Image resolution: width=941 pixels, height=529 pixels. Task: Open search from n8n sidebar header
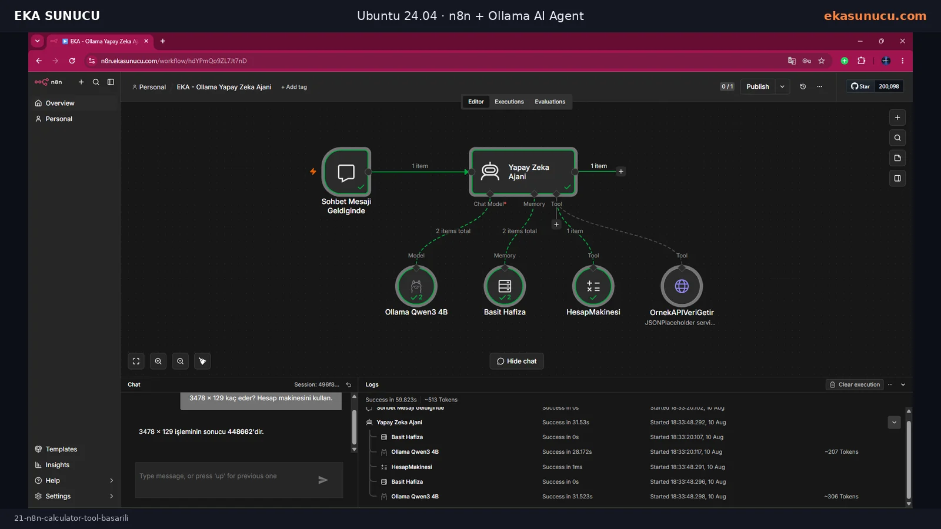click(96, 82)
